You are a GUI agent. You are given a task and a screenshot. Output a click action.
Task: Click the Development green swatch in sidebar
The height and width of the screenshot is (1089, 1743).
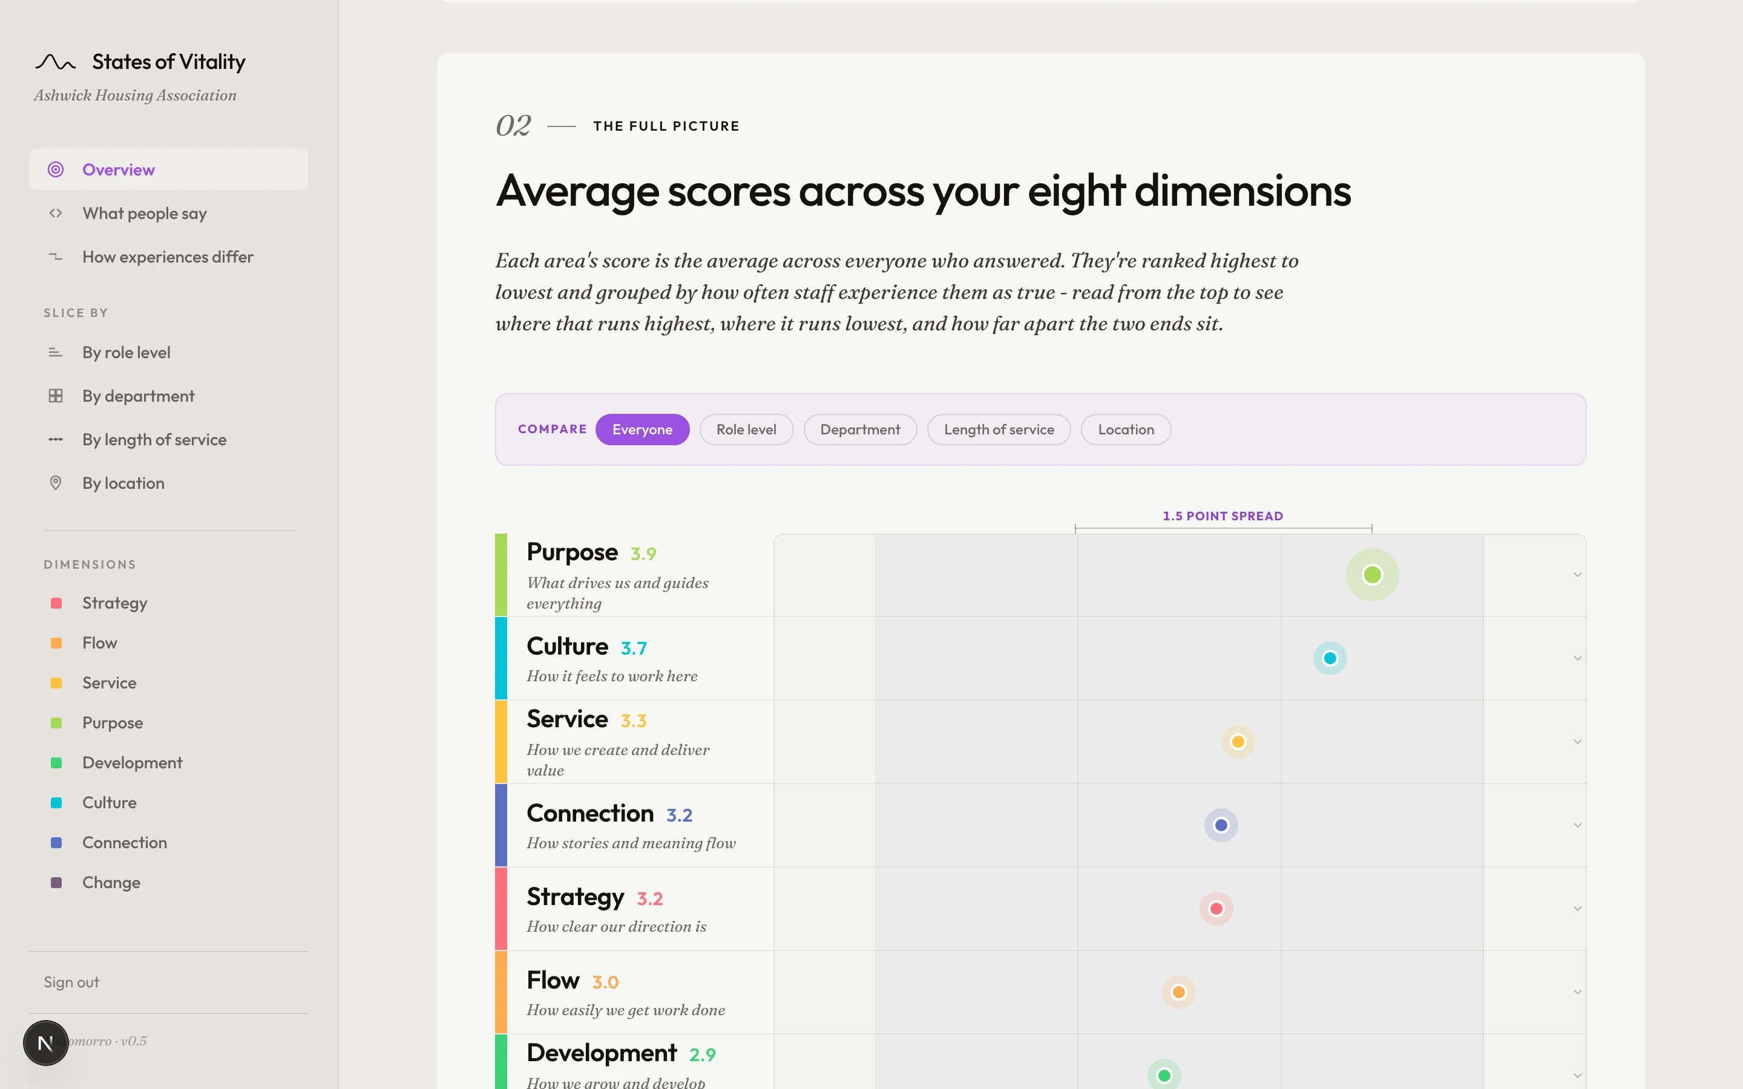(x=56, y=763)
